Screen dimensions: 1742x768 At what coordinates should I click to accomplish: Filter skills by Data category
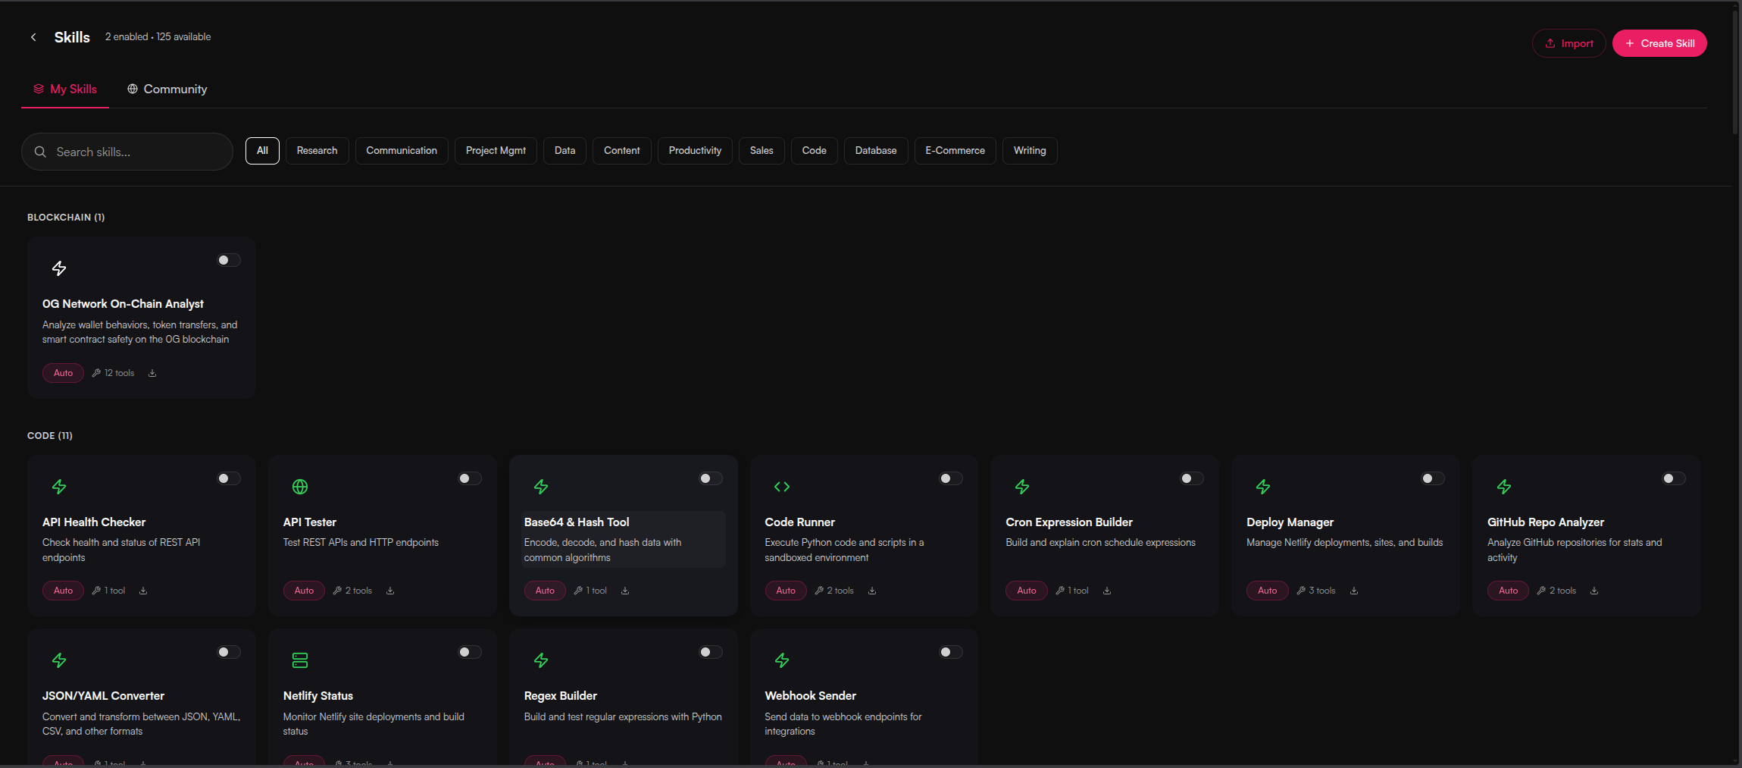coord(565,151)
